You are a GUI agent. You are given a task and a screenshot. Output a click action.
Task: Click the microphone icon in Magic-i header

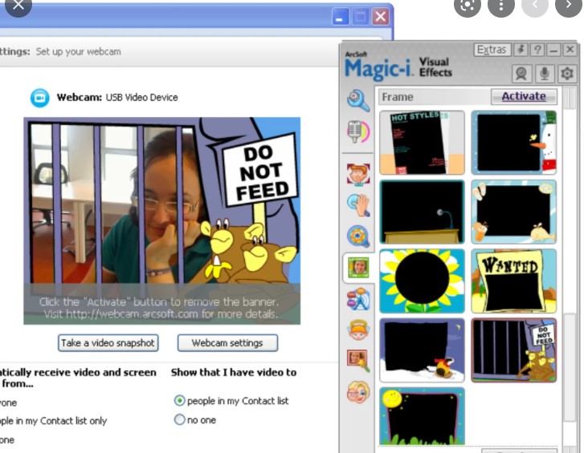tap(544, 73)
